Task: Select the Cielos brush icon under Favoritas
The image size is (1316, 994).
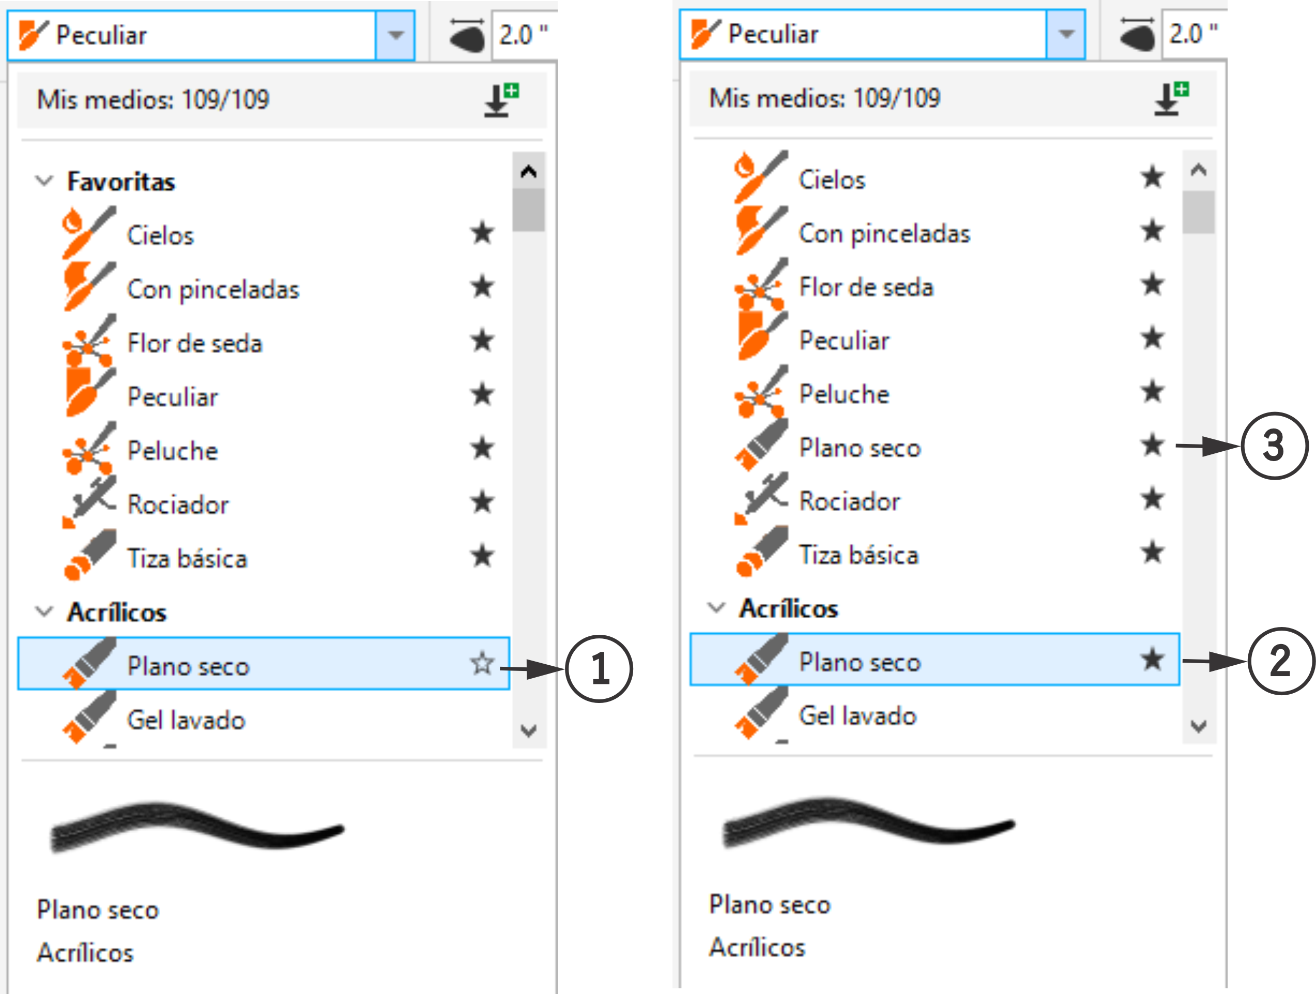Action: click(x=89, y=233)
